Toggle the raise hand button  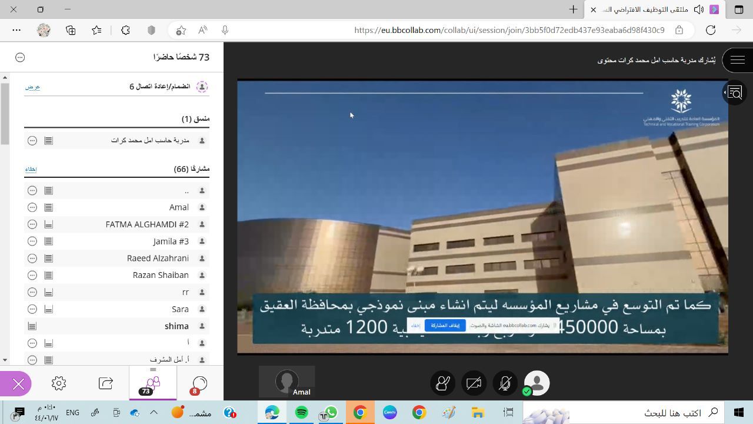[x=442, y=383]
